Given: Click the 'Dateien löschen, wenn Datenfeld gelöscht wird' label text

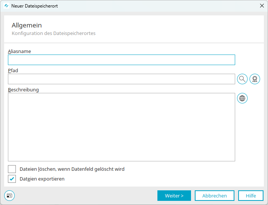Looking at the screenshot, I should click(x=72, y=169).
